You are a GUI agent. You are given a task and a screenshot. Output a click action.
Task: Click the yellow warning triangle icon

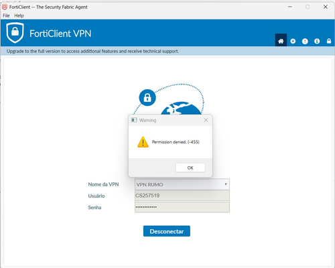tap(143, 142)
